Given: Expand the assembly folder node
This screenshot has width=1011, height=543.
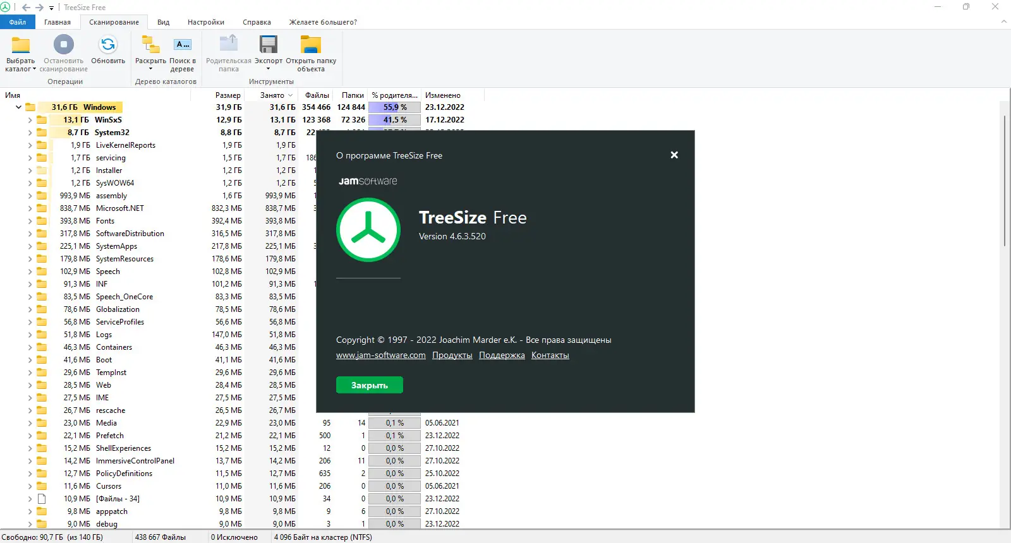Looking at the screenshot, I should pyautogui.click(x=30, y=196).
